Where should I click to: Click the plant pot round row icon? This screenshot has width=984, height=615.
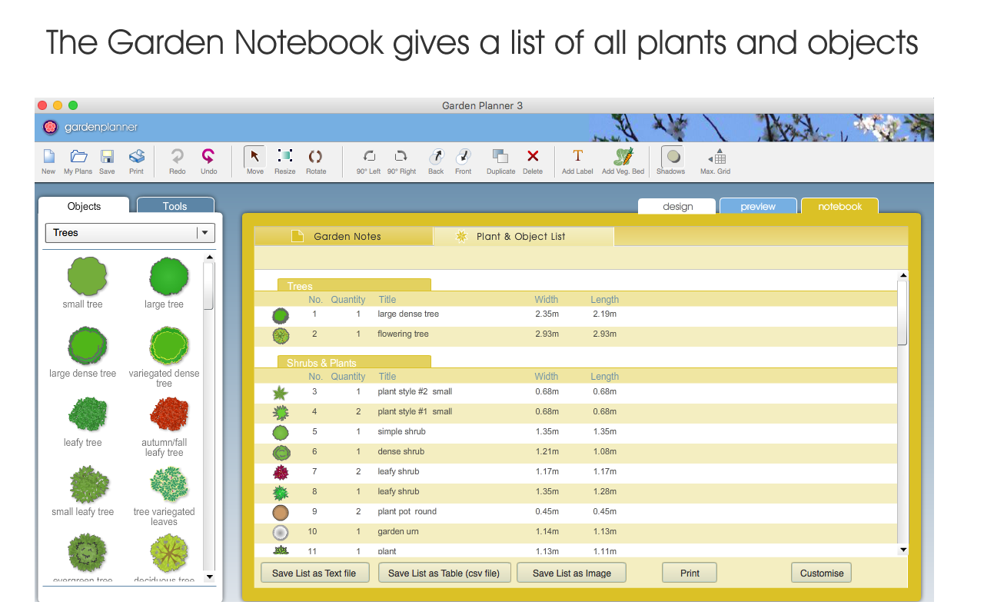tap(281, 512)
